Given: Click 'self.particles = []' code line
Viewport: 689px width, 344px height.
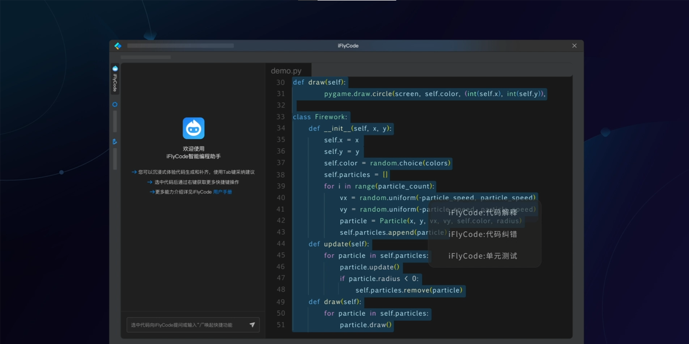Looking at the screenshot, I should [356, 175].
